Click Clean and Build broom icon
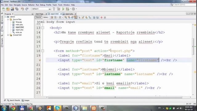This screenshot has width=197, height=111. (x=58, y=9)
